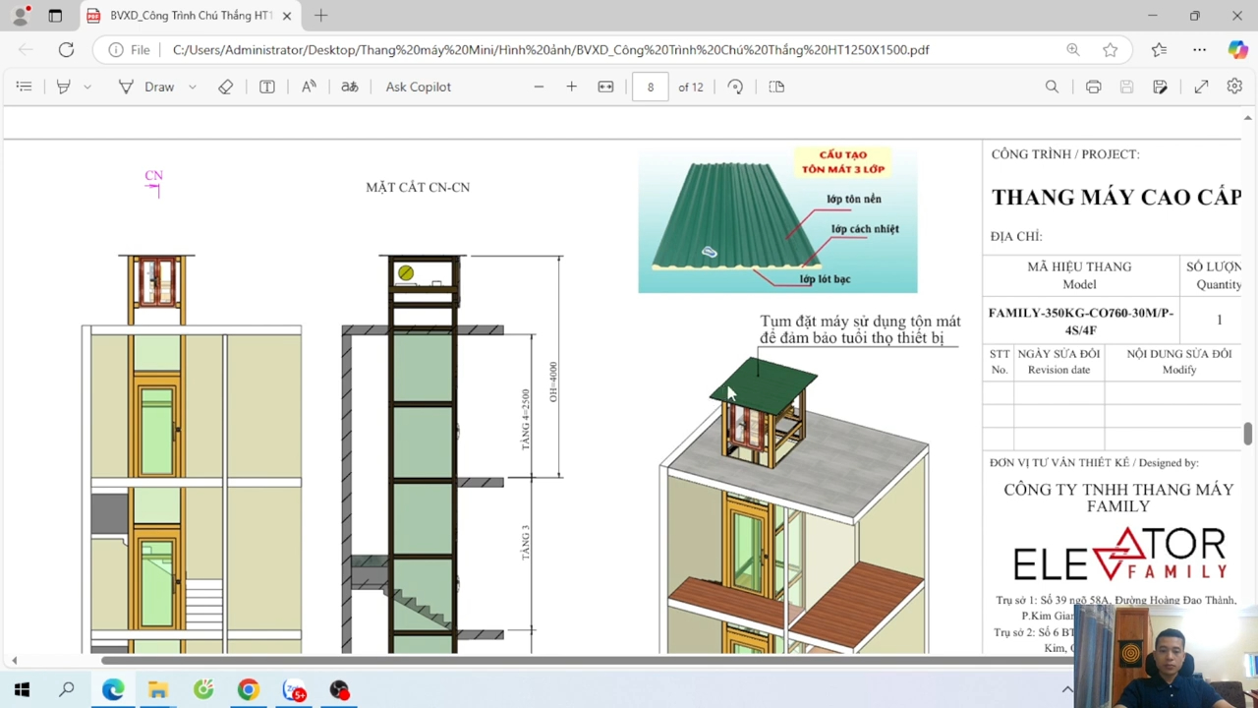Viewport: 1258px width, 708px height.
Task: Open the table of contents sidebar
Action: (24, 87)
